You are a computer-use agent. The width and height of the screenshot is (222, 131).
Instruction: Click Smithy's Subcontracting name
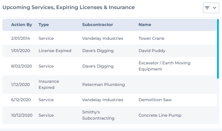click(98, 115)
